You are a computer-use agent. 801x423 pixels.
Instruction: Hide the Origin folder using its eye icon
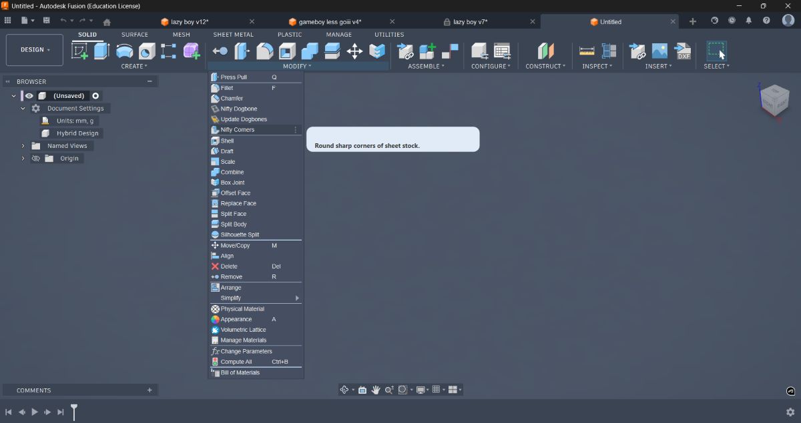[x=36, y=158]
